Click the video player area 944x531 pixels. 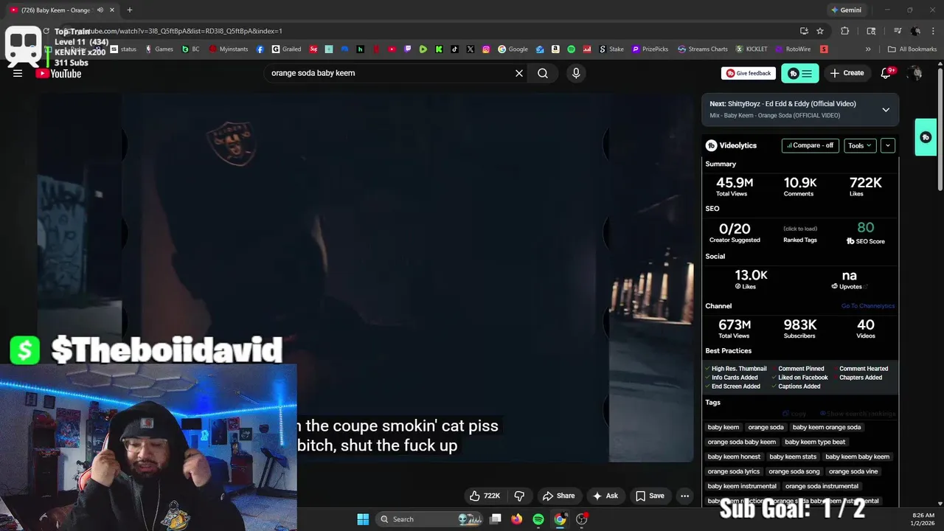point(365,278)
